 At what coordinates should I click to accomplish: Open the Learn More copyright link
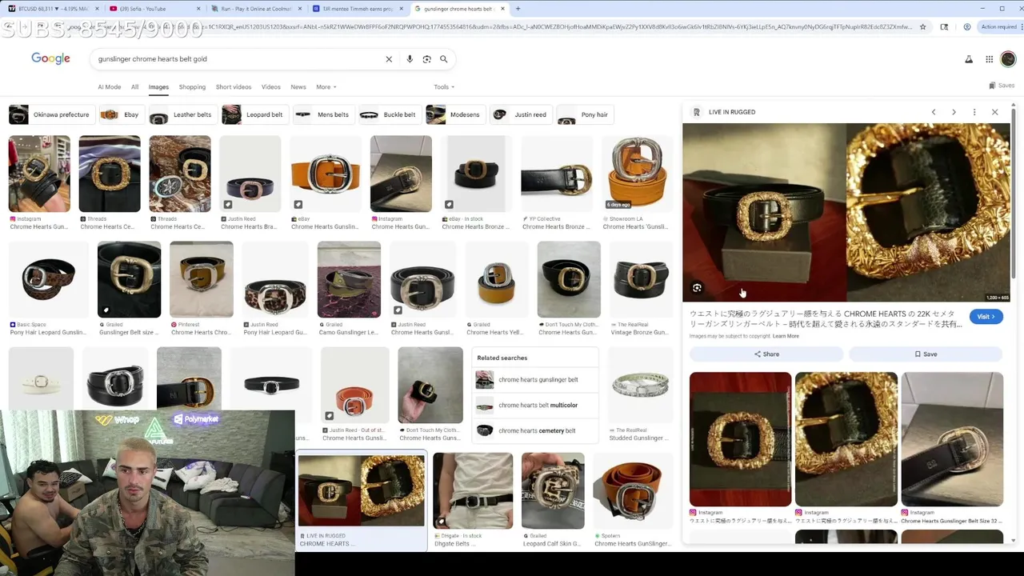click(786, 336)
